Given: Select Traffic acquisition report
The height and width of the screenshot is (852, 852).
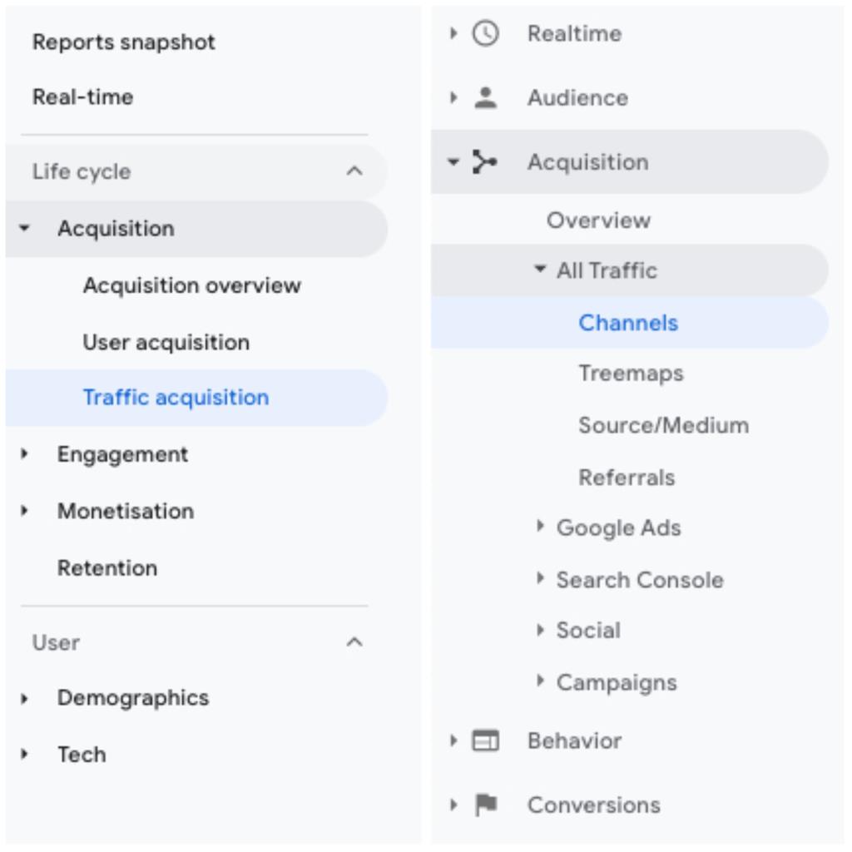Looking at the screenshot, I should click(196, 398).
